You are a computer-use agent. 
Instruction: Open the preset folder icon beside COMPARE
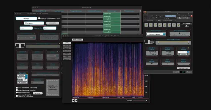tap(180, 18)
